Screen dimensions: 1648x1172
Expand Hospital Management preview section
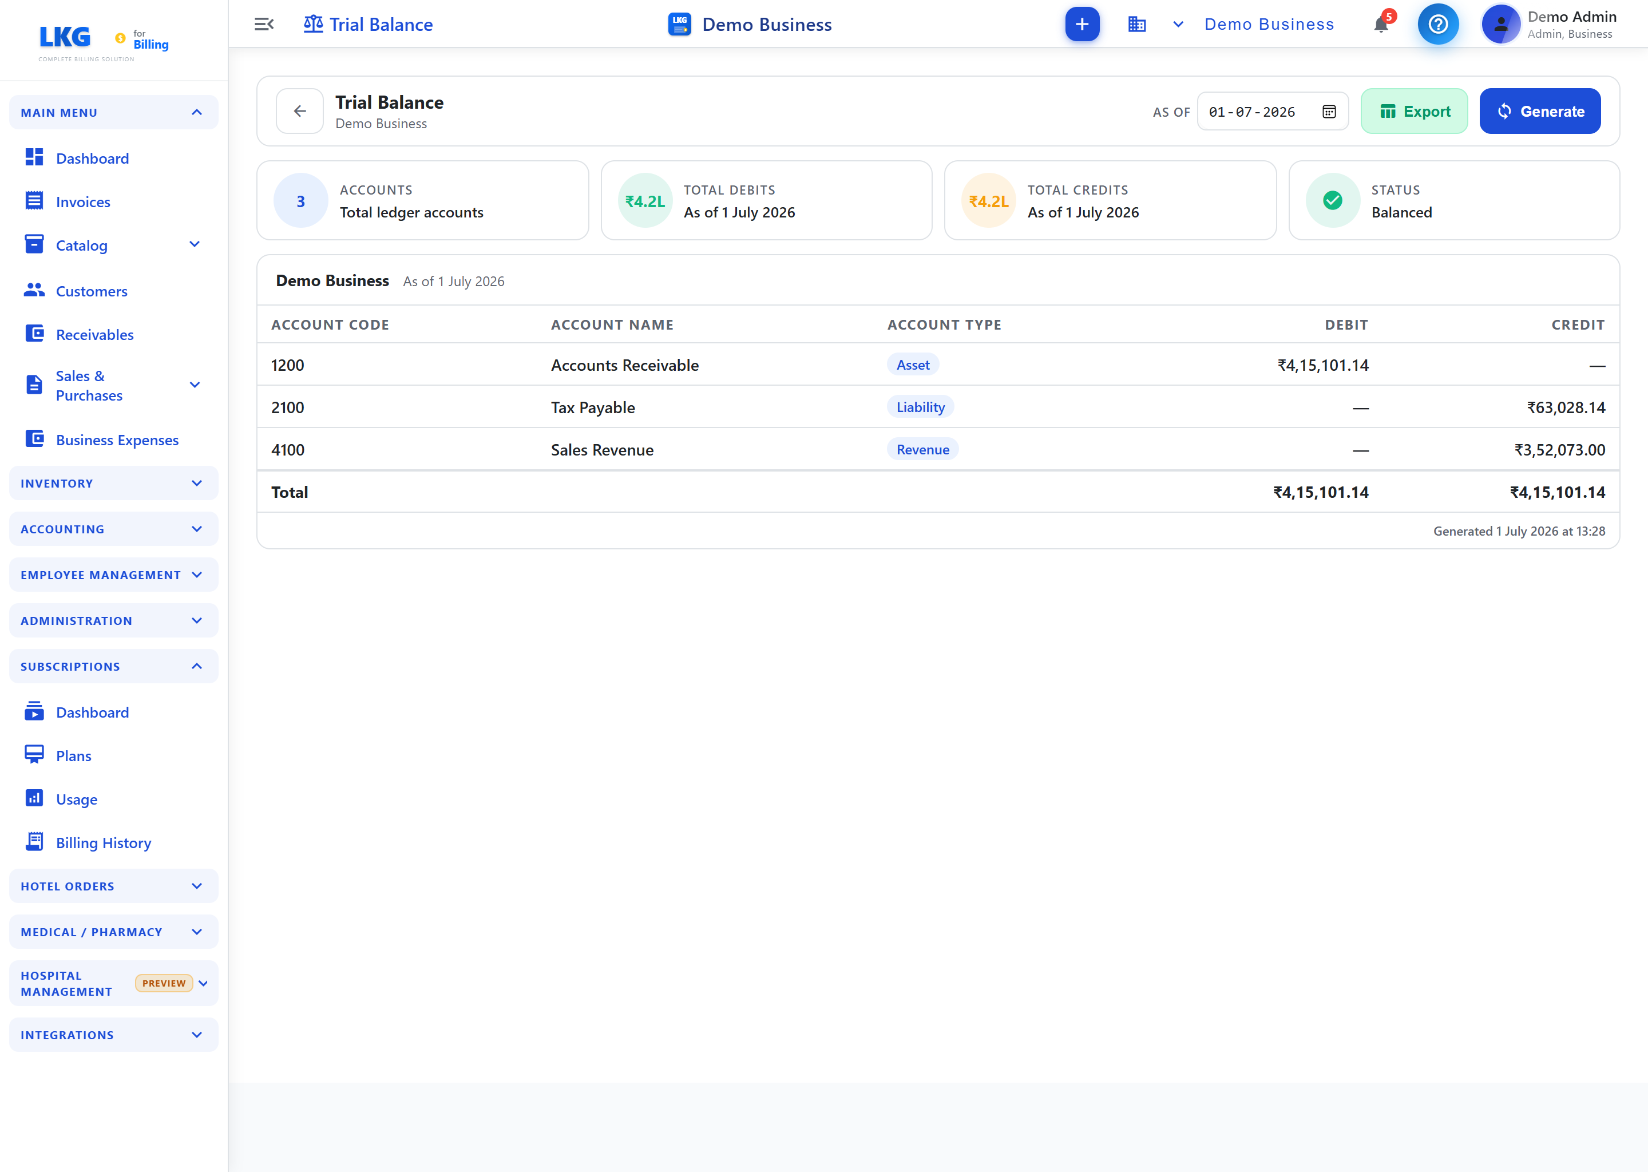113,984
